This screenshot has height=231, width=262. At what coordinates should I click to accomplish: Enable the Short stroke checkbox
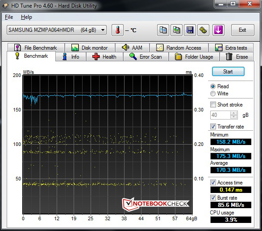click(213, 105)
